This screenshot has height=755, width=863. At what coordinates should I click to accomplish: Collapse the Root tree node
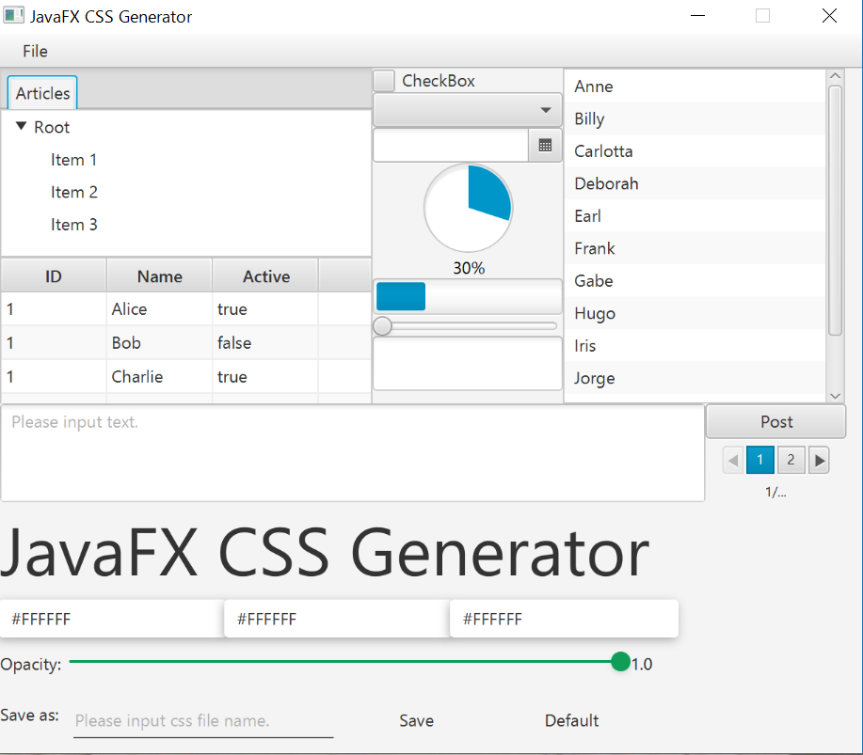21,127
